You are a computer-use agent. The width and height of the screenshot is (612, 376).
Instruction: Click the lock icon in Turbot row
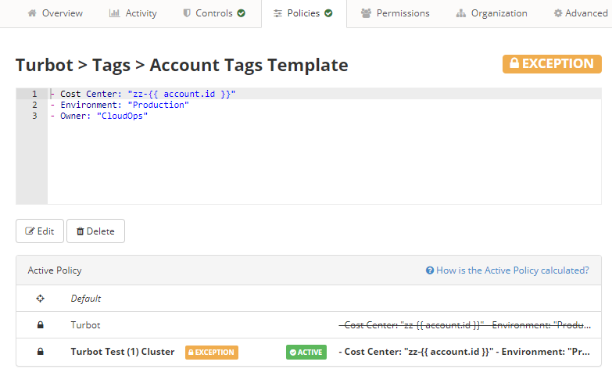tap(40, 325)
